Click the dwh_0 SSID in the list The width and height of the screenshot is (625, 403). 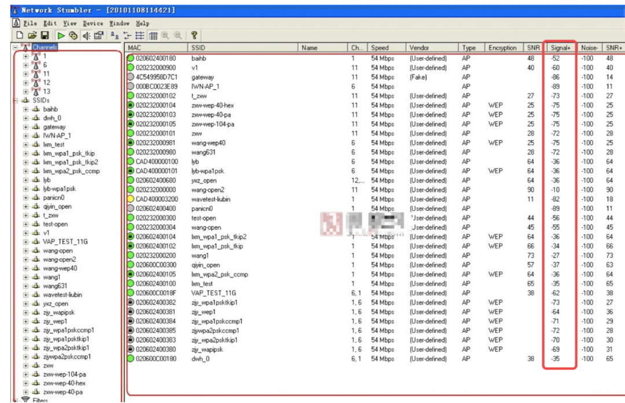tap(200, 359)
